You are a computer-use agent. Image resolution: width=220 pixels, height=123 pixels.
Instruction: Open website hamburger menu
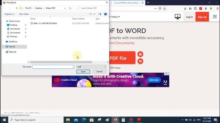coord(214,17)
